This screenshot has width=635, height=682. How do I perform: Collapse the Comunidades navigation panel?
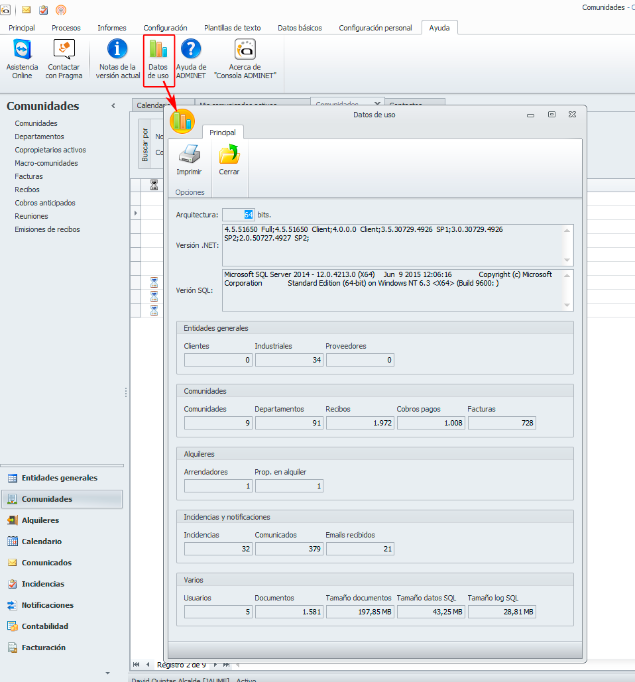113,106
